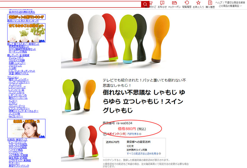247x168 pixels.
Task: Click the product number ra-wa0634 text
Action: click(x=124, y=123)
